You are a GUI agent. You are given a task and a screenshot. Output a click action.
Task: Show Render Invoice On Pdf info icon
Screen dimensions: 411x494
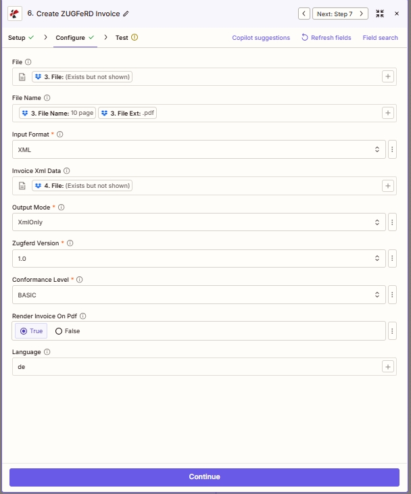coord(83,316)
